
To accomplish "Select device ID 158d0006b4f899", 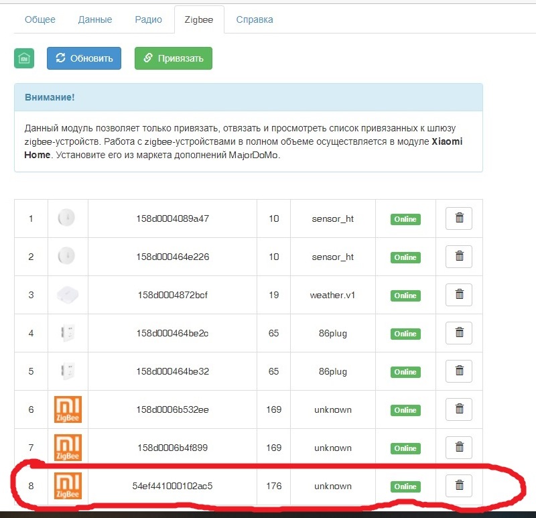I will 173,448.
